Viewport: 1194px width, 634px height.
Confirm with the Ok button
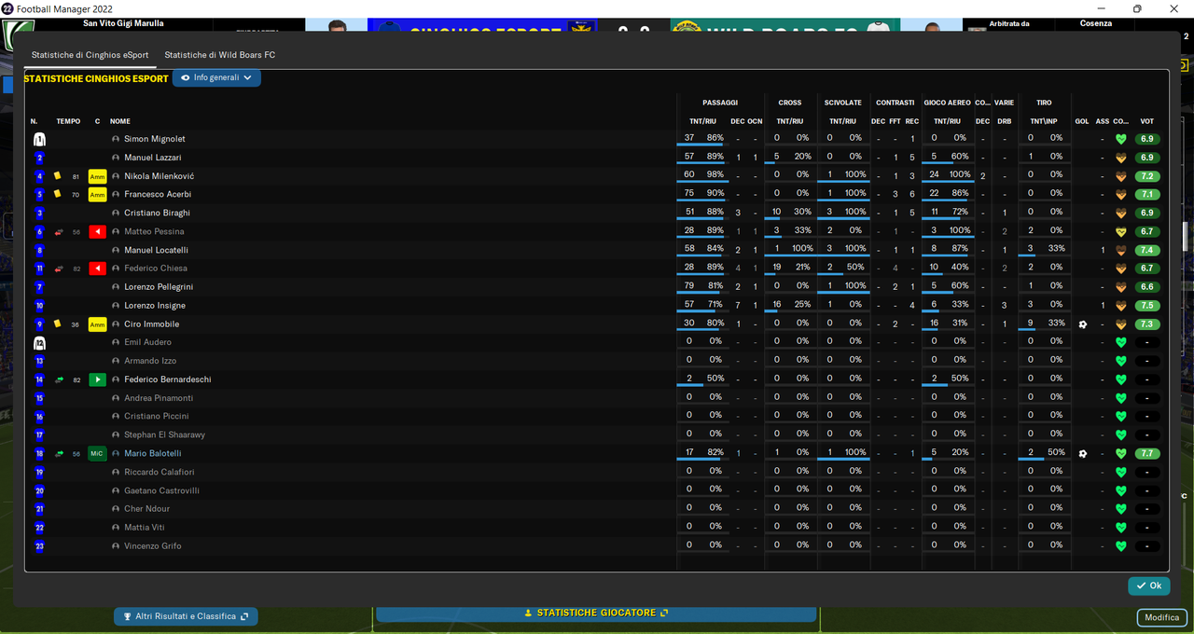coord(1148,586)
